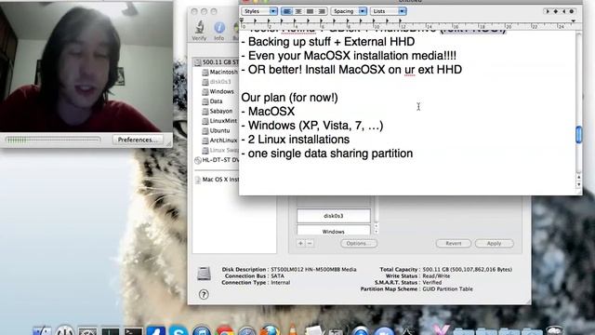Click the TextEdit scroll down arrow
This screenshot has width=595, height=335.
click(578, 184)
